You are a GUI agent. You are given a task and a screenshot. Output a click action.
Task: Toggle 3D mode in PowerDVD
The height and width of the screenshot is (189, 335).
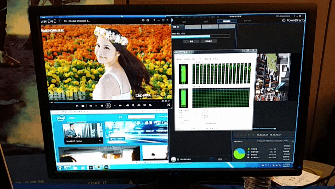144,105
